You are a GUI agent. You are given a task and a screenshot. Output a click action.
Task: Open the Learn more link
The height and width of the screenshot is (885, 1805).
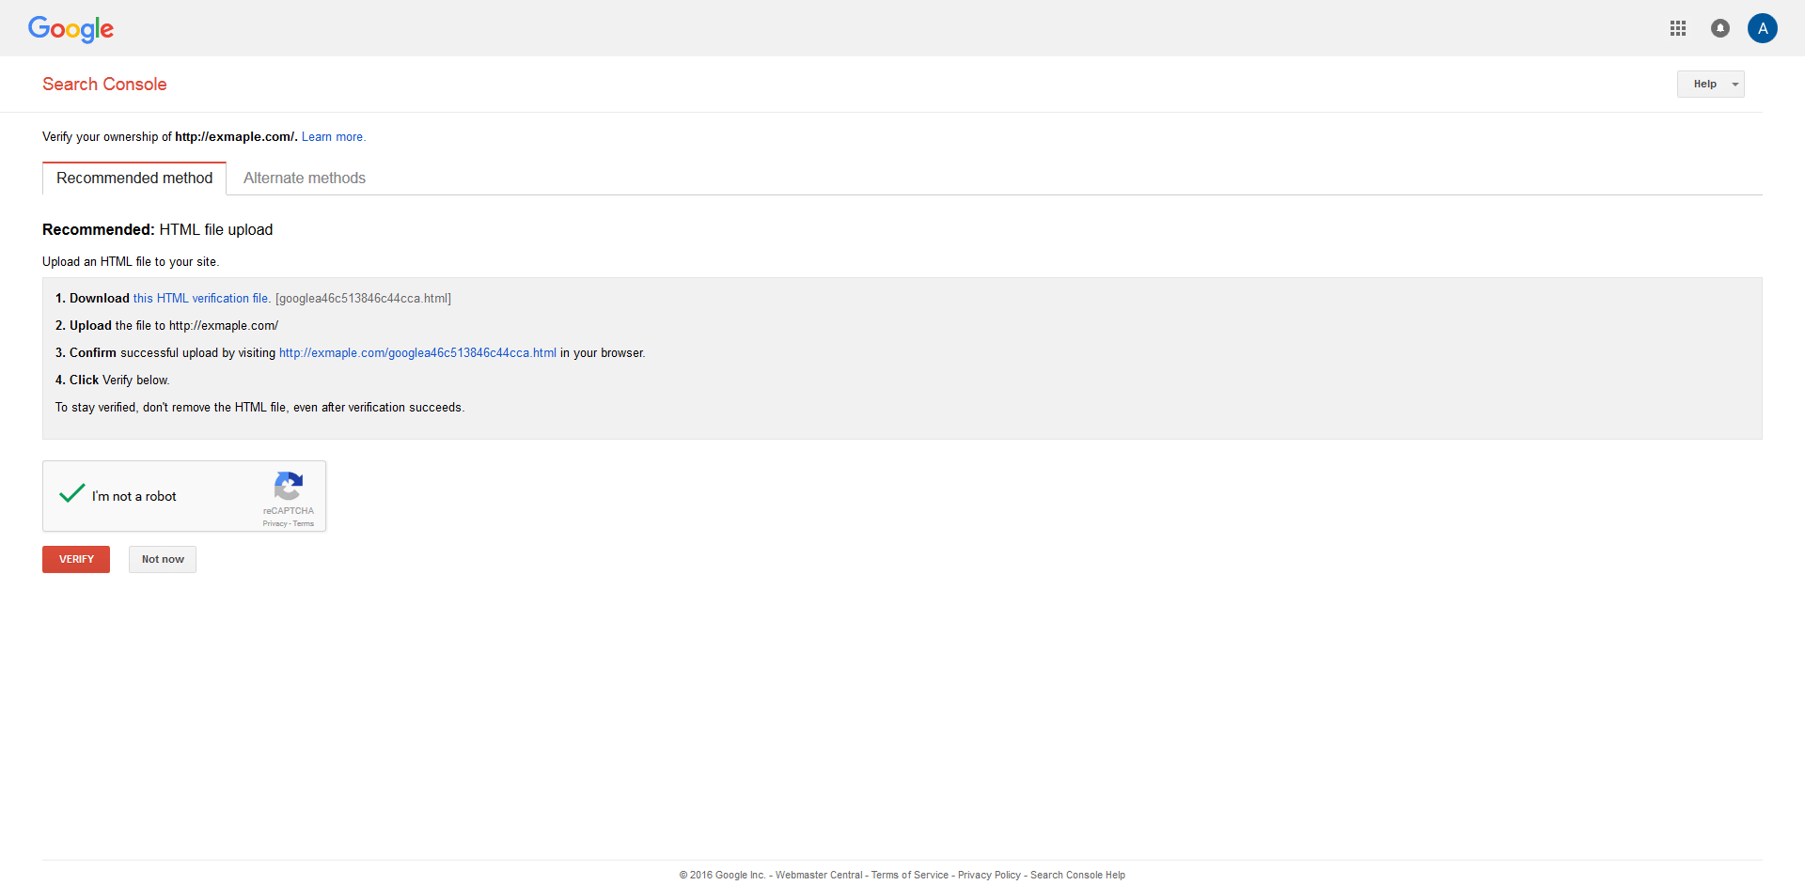[333, 136]
